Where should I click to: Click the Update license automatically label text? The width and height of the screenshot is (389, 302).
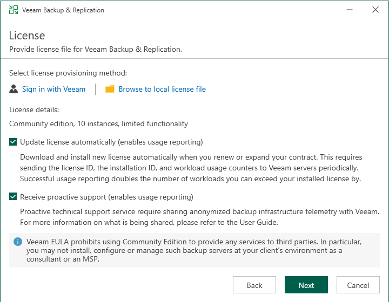(x=111, y=142)
